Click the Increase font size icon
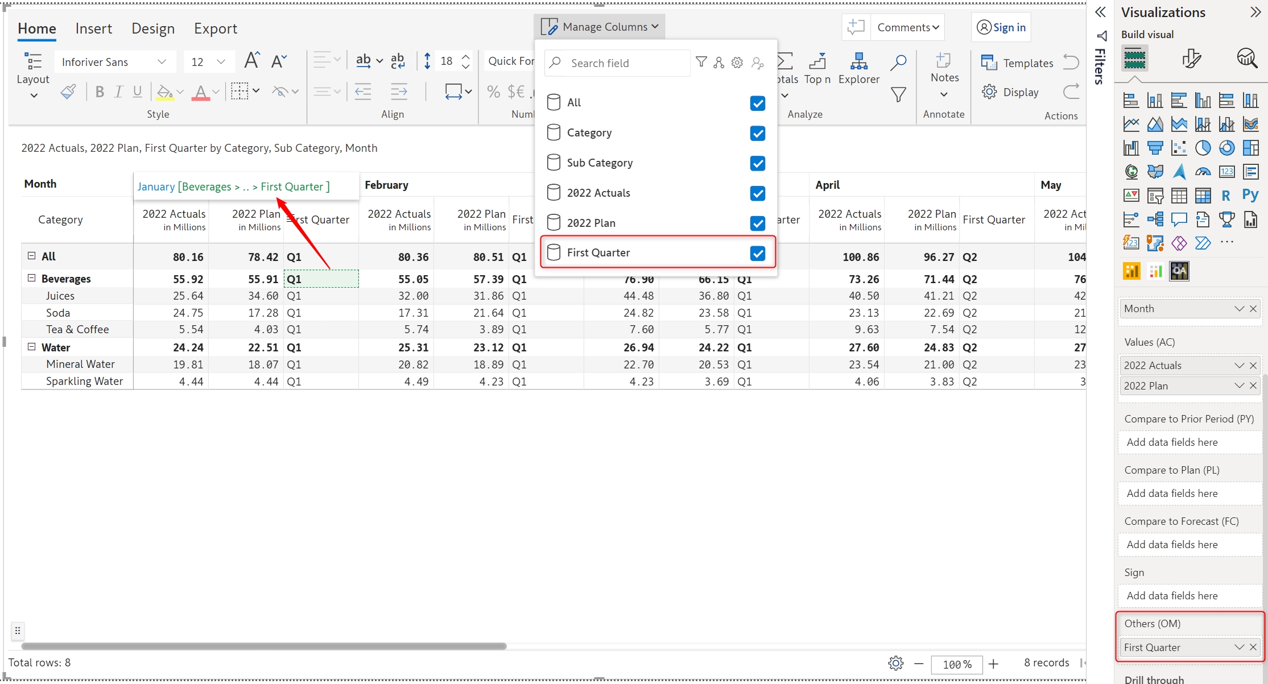1268x684 pixels. click(x=251, y=60)
